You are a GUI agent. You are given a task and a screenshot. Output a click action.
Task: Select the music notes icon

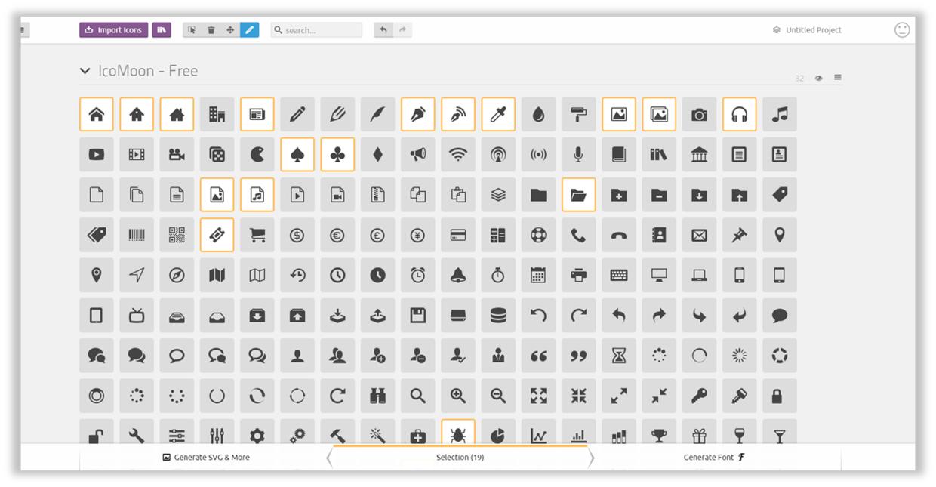pos(780,115)
